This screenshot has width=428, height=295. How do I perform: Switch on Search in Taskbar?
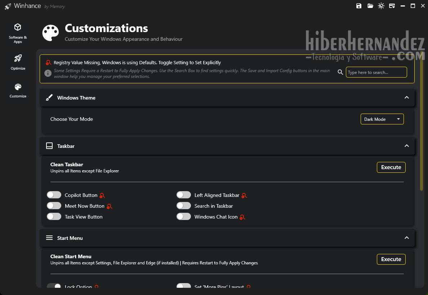[184, 206]
